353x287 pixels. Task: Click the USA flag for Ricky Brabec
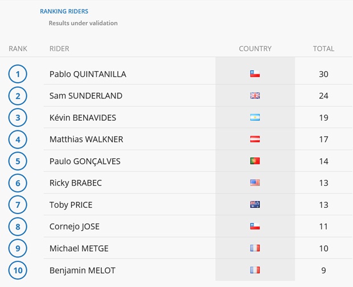tap(255, 183)
